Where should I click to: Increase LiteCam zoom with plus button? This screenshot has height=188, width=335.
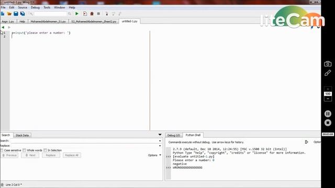(328, 89)
